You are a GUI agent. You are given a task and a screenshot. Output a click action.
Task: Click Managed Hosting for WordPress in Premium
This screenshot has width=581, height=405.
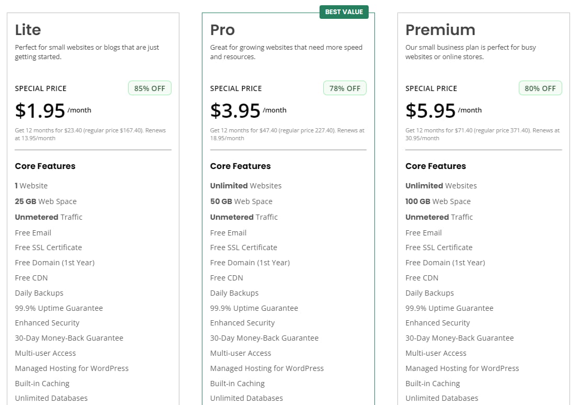tap(462, 368)
